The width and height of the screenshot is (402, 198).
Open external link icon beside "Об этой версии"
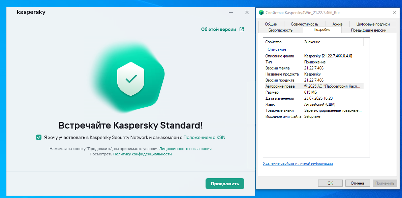pyautogui.click(x=242, y=29)
